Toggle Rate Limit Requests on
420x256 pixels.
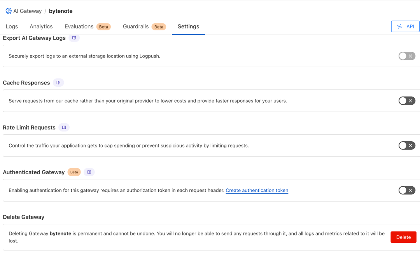(407, 146)
